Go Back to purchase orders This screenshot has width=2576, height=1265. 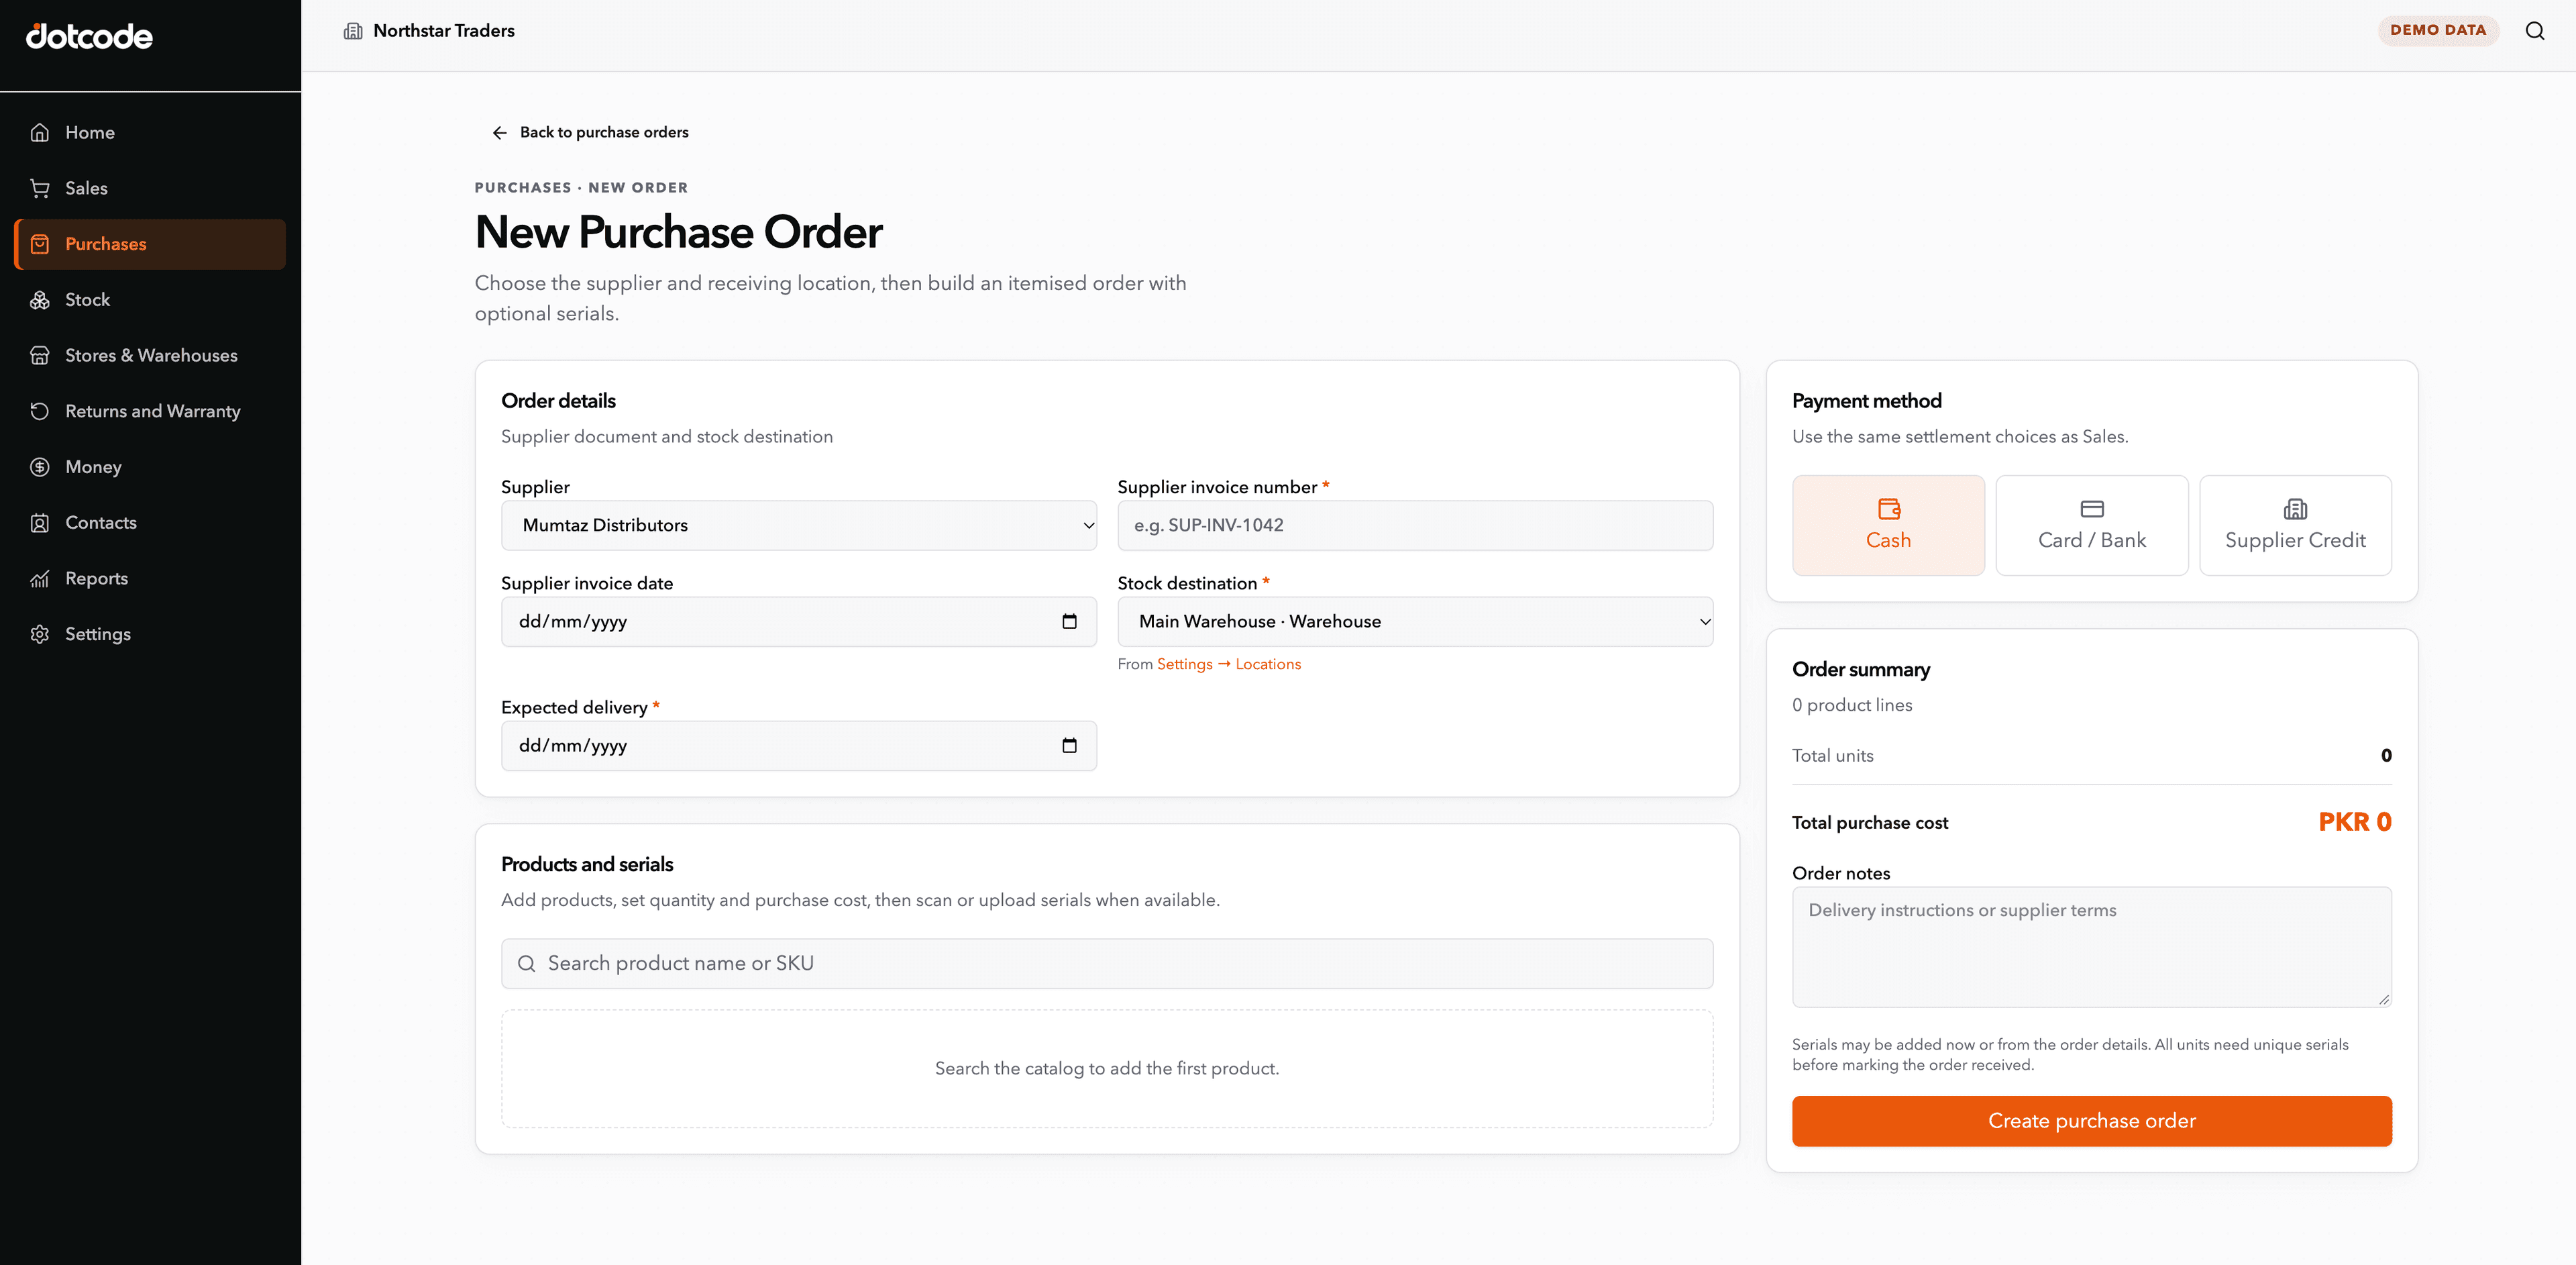coord(590,132)
